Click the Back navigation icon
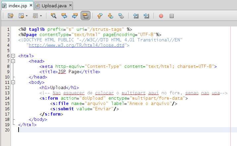 click(x=21, y=16)
